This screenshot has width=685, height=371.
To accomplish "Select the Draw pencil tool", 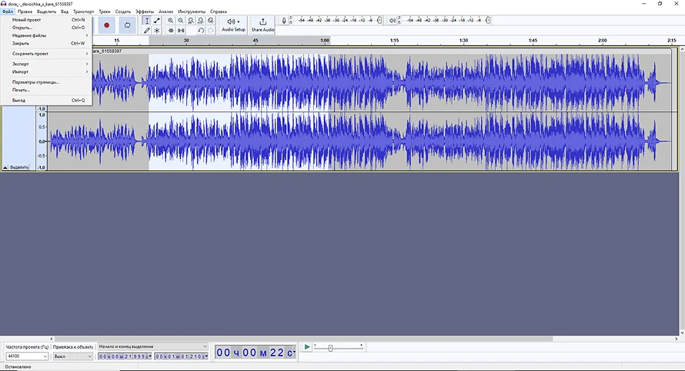I will pyautogui.click(x=147, y=31).
